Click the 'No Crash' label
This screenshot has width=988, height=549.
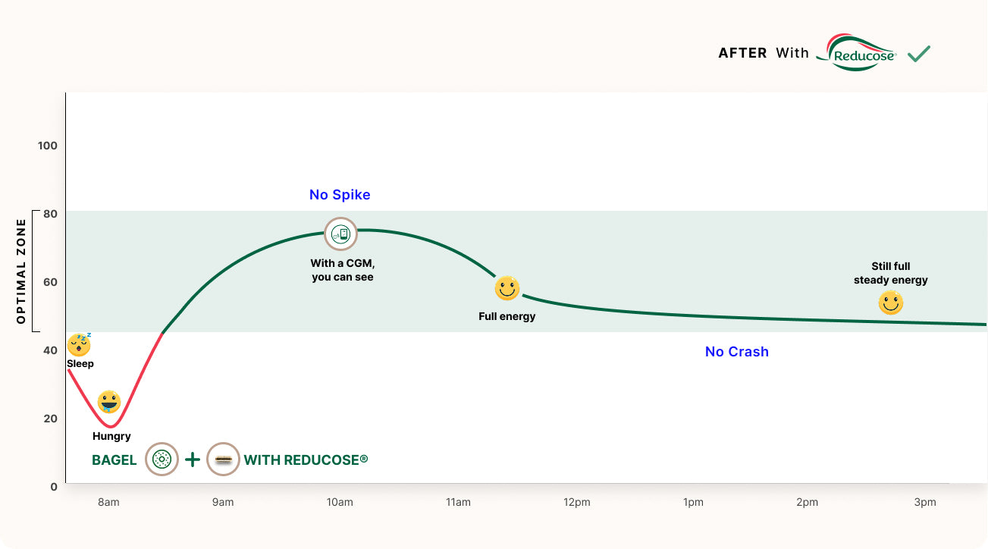(x=737, y=352)
